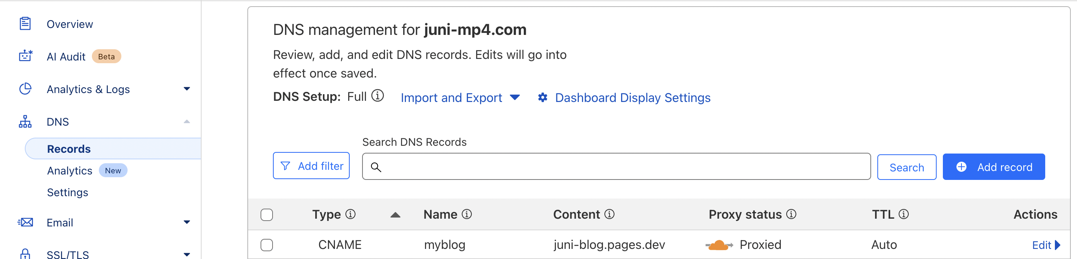
Task: Click the info icon next to Proxy status
Action: pyautogui.click(x=791, y=214)
